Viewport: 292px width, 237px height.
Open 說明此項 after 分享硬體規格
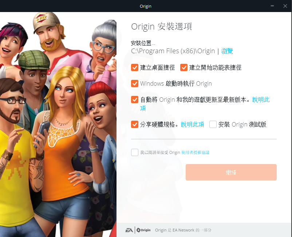click(192, 124)
